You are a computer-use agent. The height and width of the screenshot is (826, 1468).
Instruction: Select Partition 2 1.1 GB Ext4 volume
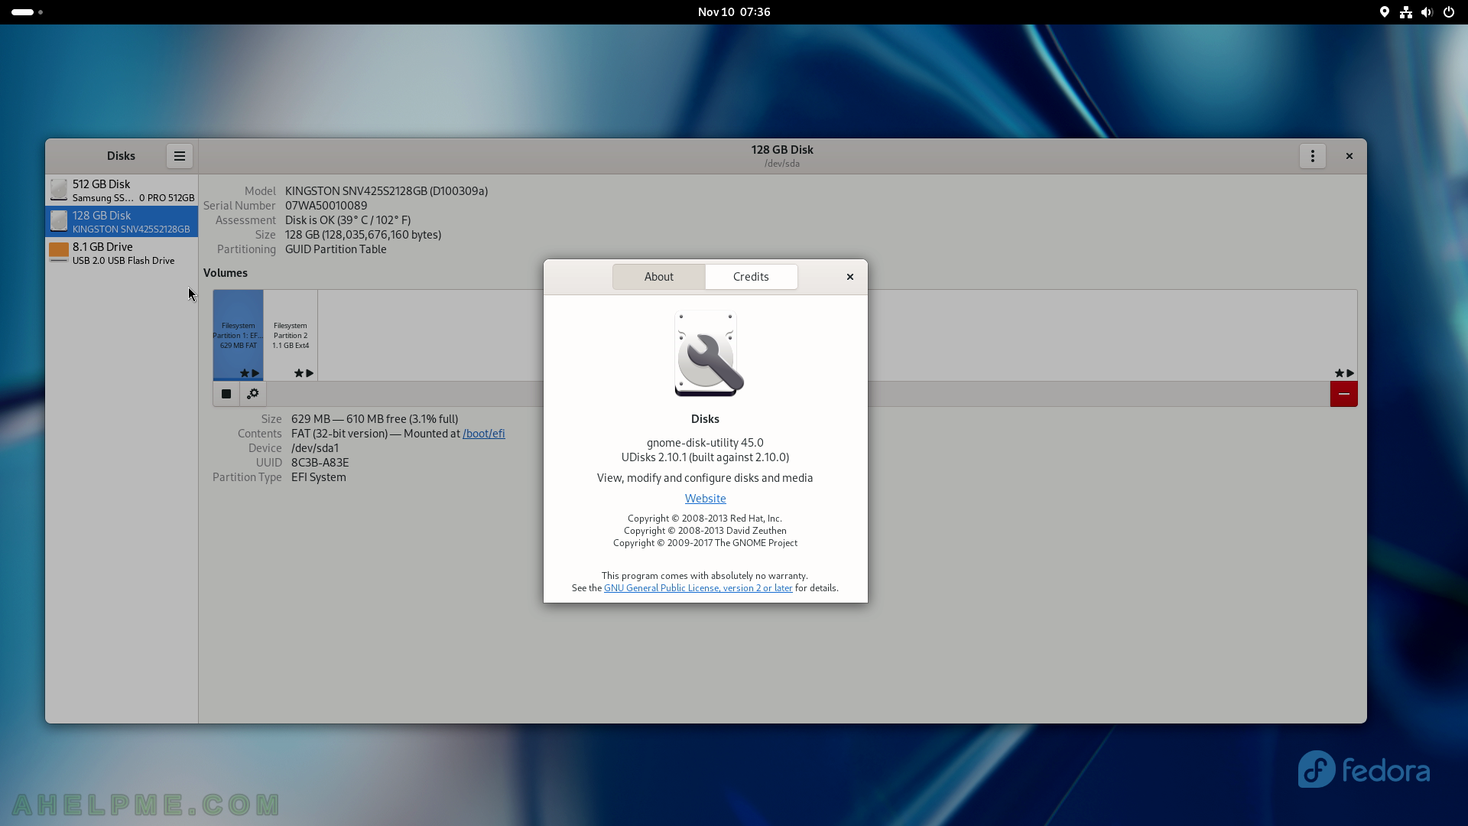click(291, 335)
